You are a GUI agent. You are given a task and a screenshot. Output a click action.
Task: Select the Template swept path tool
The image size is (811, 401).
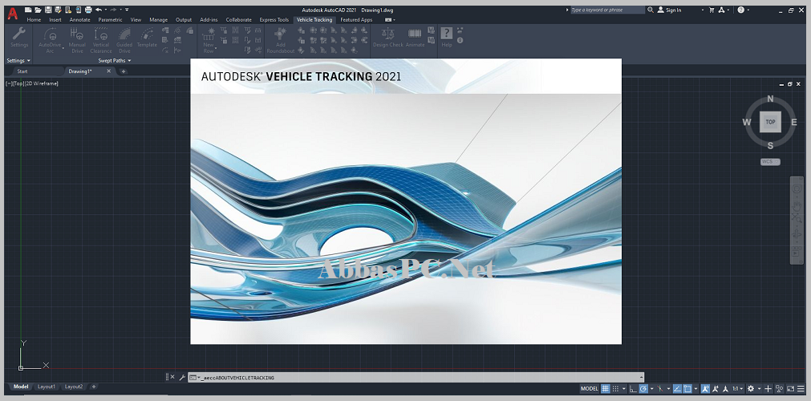pos(147,38)
